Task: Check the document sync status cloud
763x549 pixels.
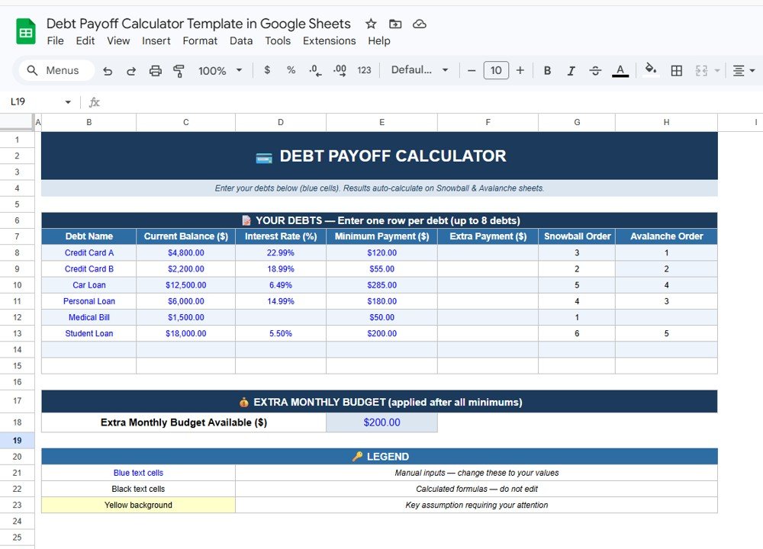Action: [x=419, y=24]
